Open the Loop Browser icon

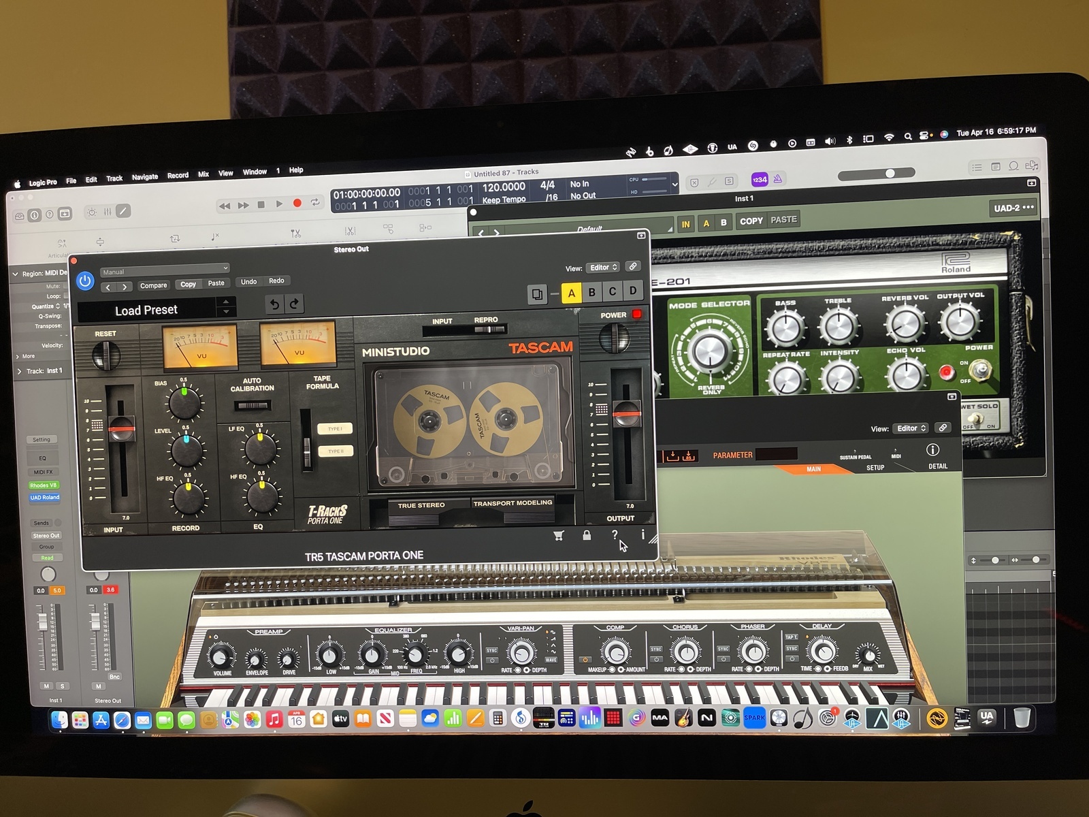tap(1013, 165)
